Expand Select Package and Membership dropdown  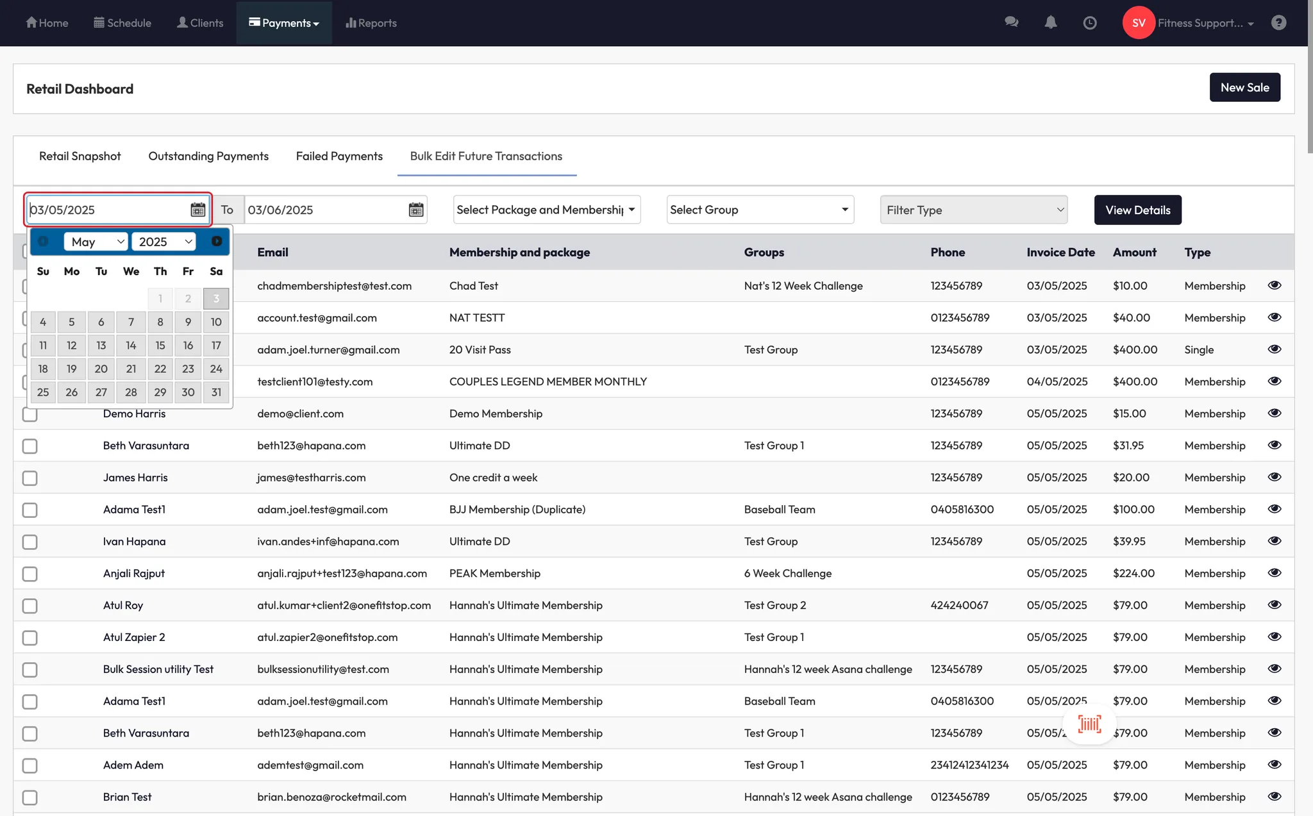click(x=546, y=210)
